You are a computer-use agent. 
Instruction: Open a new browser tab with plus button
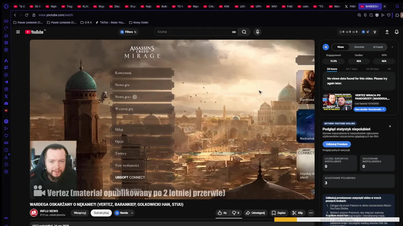pyautogui.click(x=384, y=6)
